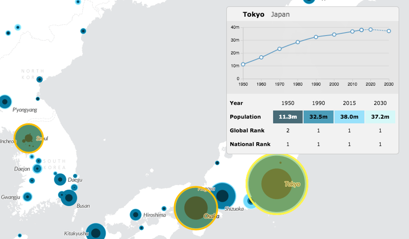Screen dimensions: 409x239
Task: Click the 2030 data point on chart
Action: coord(389,31)
